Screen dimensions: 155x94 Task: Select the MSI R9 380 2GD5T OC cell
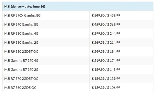point(46,51)
